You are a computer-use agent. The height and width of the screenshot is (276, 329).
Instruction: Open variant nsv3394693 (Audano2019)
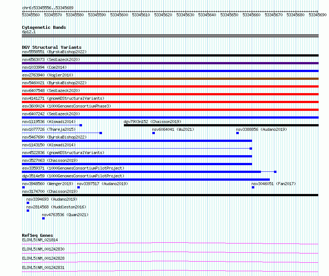coord(52,199)
